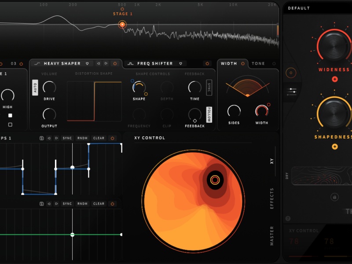Click the Stage 1 filter node on the spectrum
This screenshot has width=352, height=264.
pyautogui.click(x=122, y=25)
